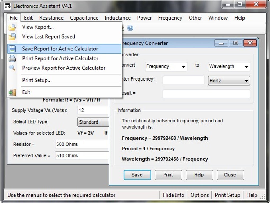
Task: Click the Resistor field showing 500 Ohms
Action: point(82,144)
